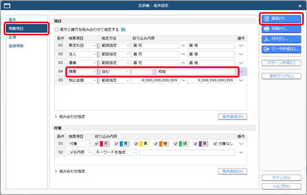Click the 最 後 field in the 法人 row

[x=211, y=54]
